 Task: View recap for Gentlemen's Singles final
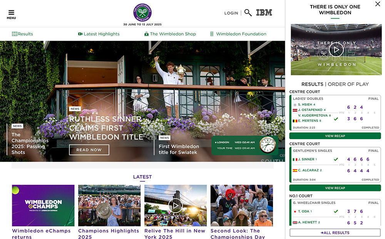click(x=335, y=188)
